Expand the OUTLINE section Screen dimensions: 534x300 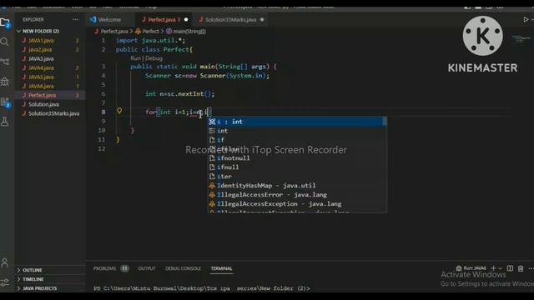point(33,270)
